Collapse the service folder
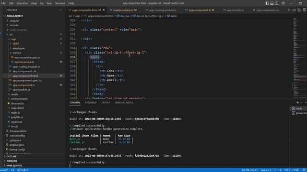This screenshot has height=172, width=307. [x=17, y=53]
